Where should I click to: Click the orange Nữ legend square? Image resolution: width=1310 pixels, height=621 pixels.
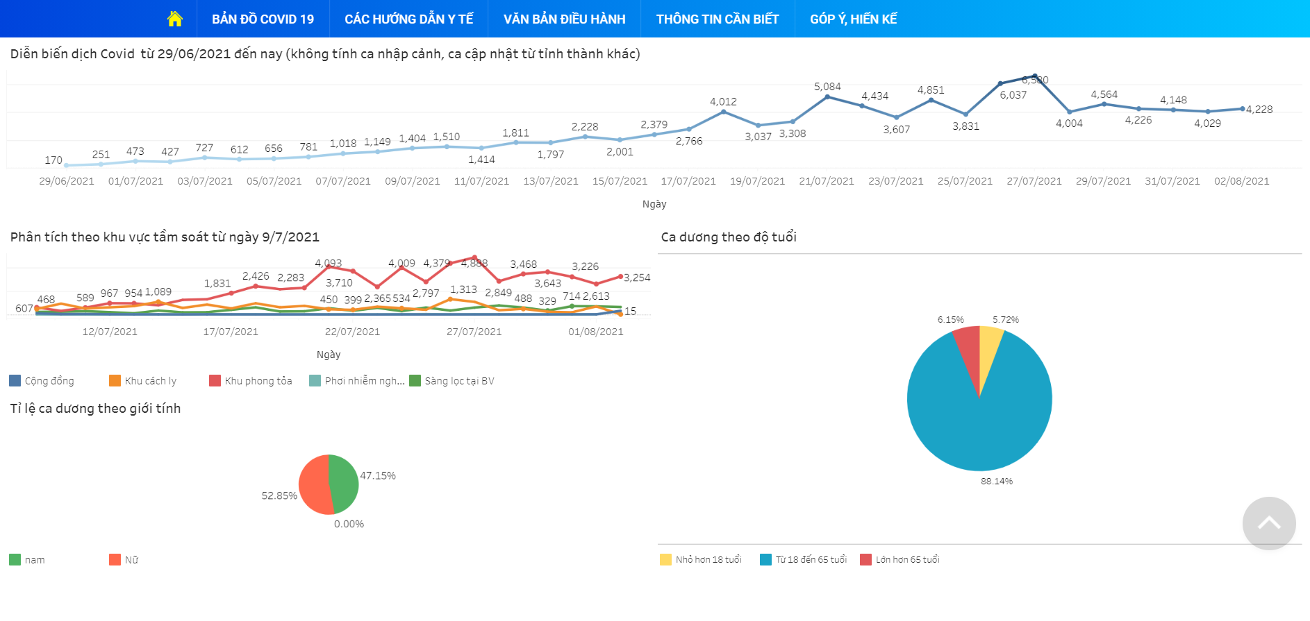point(115,560)
